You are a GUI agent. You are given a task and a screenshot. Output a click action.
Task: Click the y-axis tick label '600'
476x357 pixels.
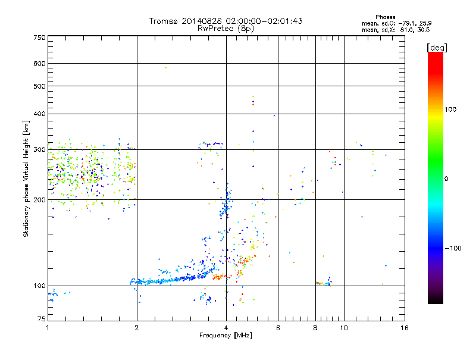pyautogui.click(x=39, y=64)
